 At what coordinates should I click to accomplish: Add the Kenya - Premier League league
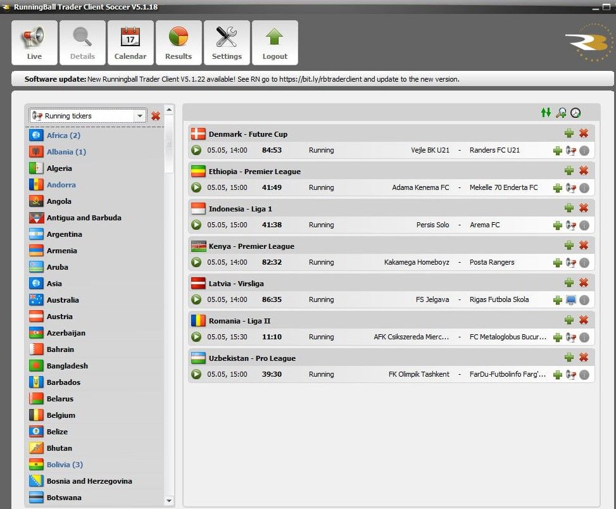(x=569, y=246)
